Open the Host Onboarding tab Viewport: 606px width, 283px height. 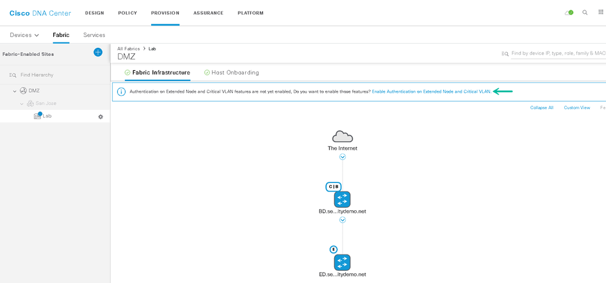click(232, 73)
